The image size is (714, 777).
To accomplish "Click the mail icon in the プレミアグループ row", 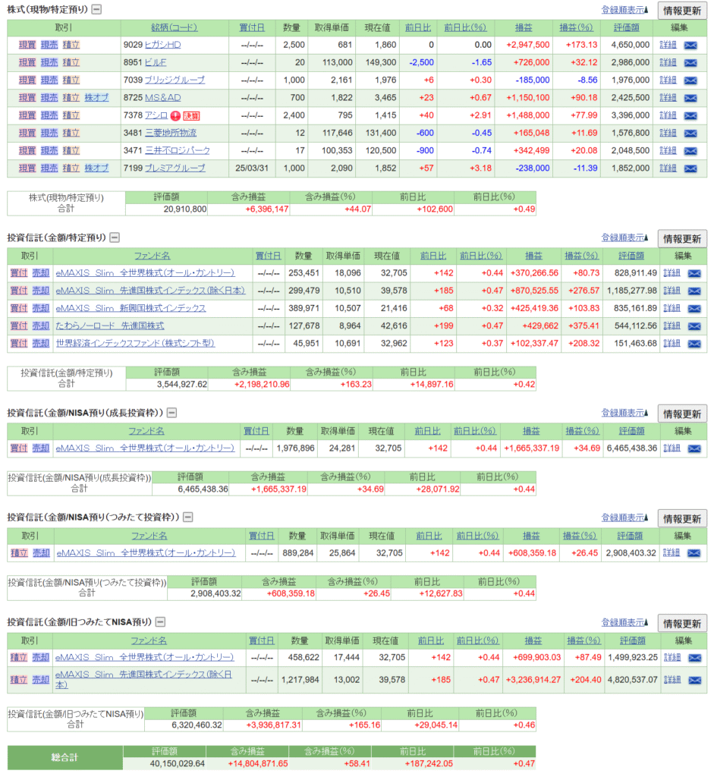I will tap(690, 168).
